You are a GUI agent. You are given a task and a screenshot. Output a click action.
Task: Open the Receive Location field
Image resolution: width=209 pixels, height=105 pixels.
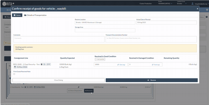[105, 23]
